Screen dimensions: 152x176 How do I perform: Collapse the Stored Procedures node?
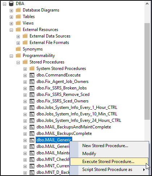(x=18, y=62)
